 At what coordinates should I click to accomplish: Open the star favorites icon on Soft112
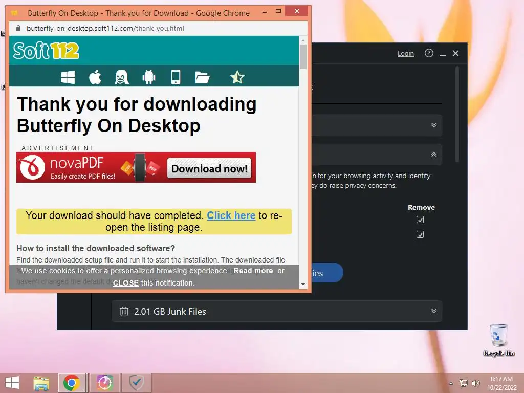click(x=237, y=77)
